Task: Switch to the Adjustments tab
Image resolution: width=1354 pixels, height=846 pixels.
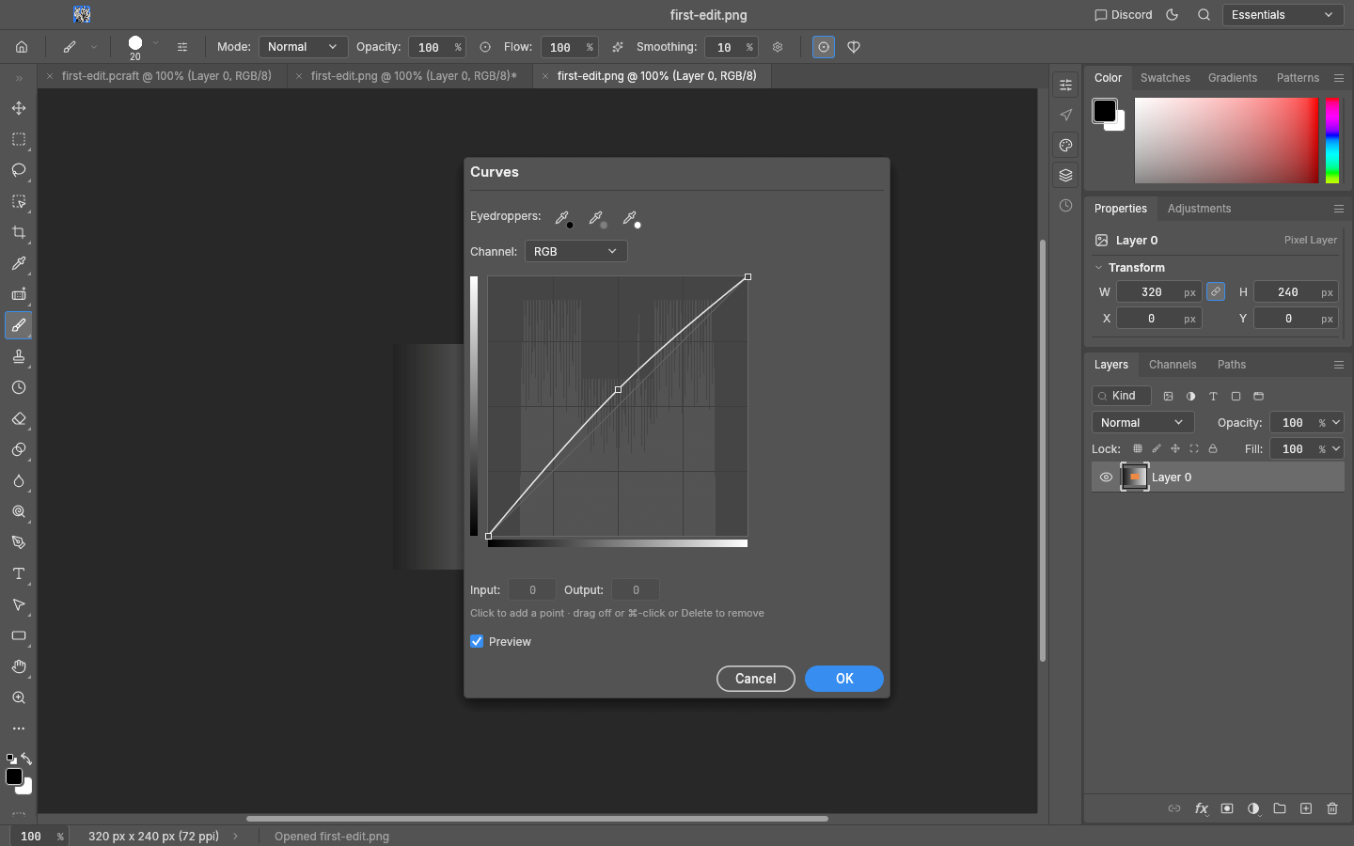Action: pos(1199,209)
